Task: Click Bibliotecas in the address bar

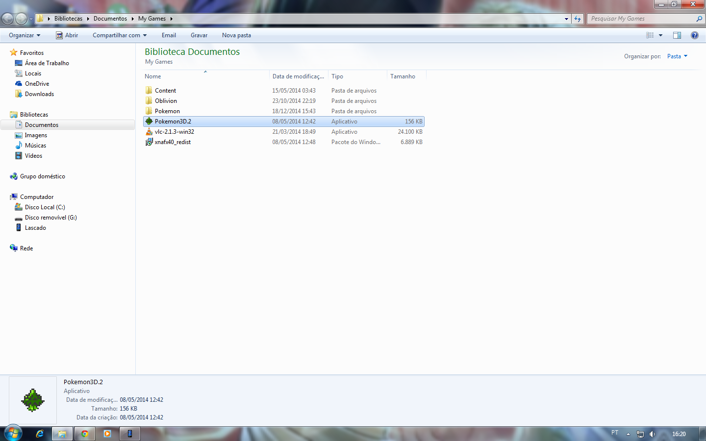Action: [x=68, y=19]
